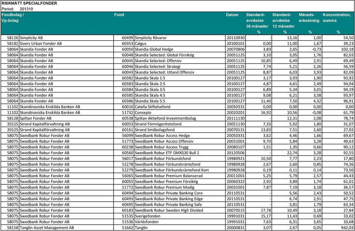The width and height of the screenshot is (355, 231).
Task: Click the Catella Stiftelsefond fund name
Action: coord(153,107)
